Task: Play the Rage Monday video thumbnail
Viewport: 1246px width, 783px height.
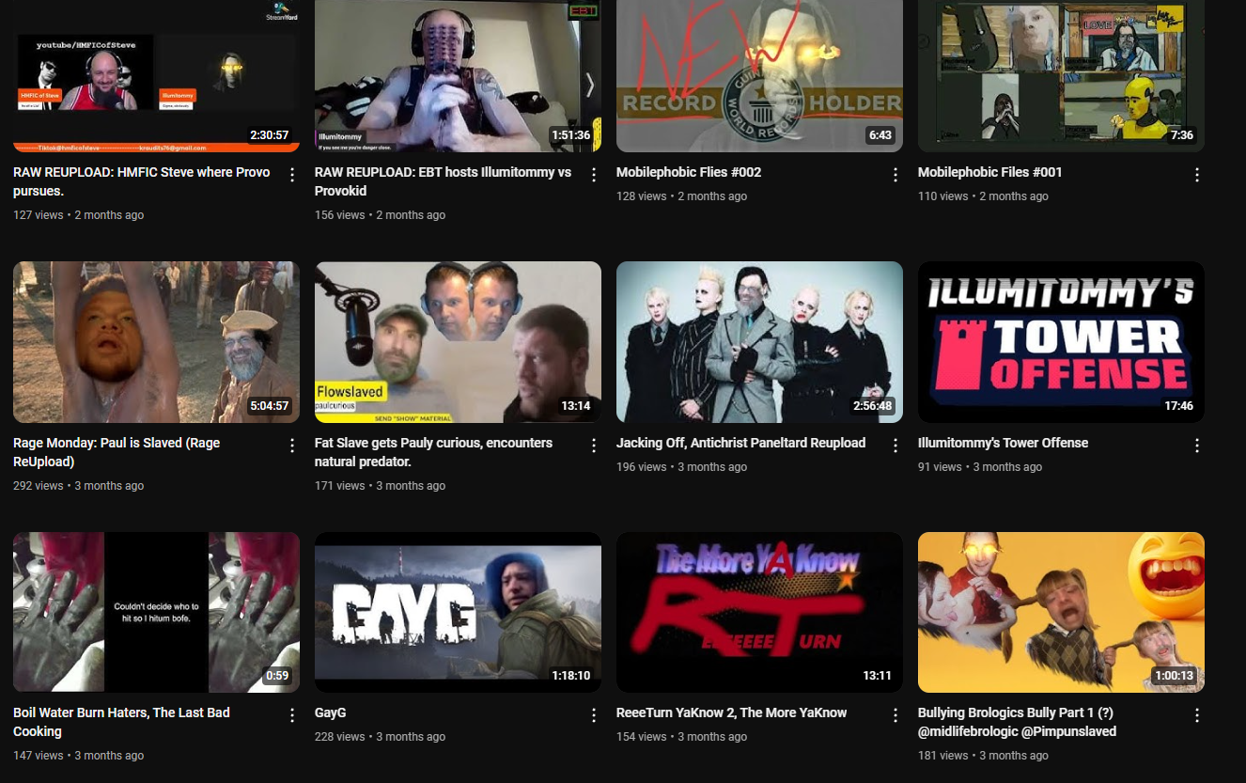Action: pos(156,342)
